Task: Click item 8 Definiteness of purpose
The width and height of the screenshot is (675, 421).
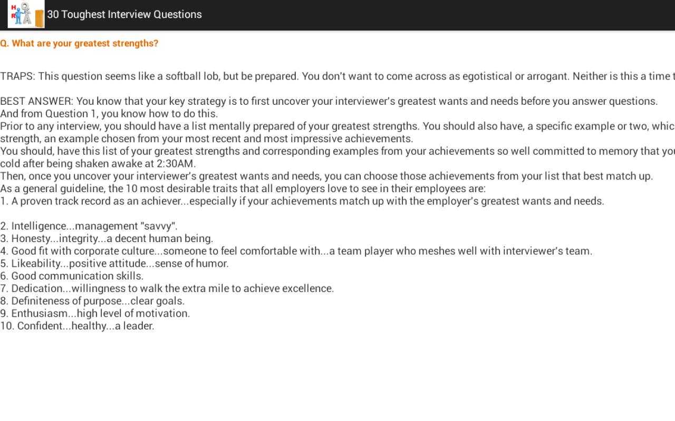Action: tap(92, 301)
